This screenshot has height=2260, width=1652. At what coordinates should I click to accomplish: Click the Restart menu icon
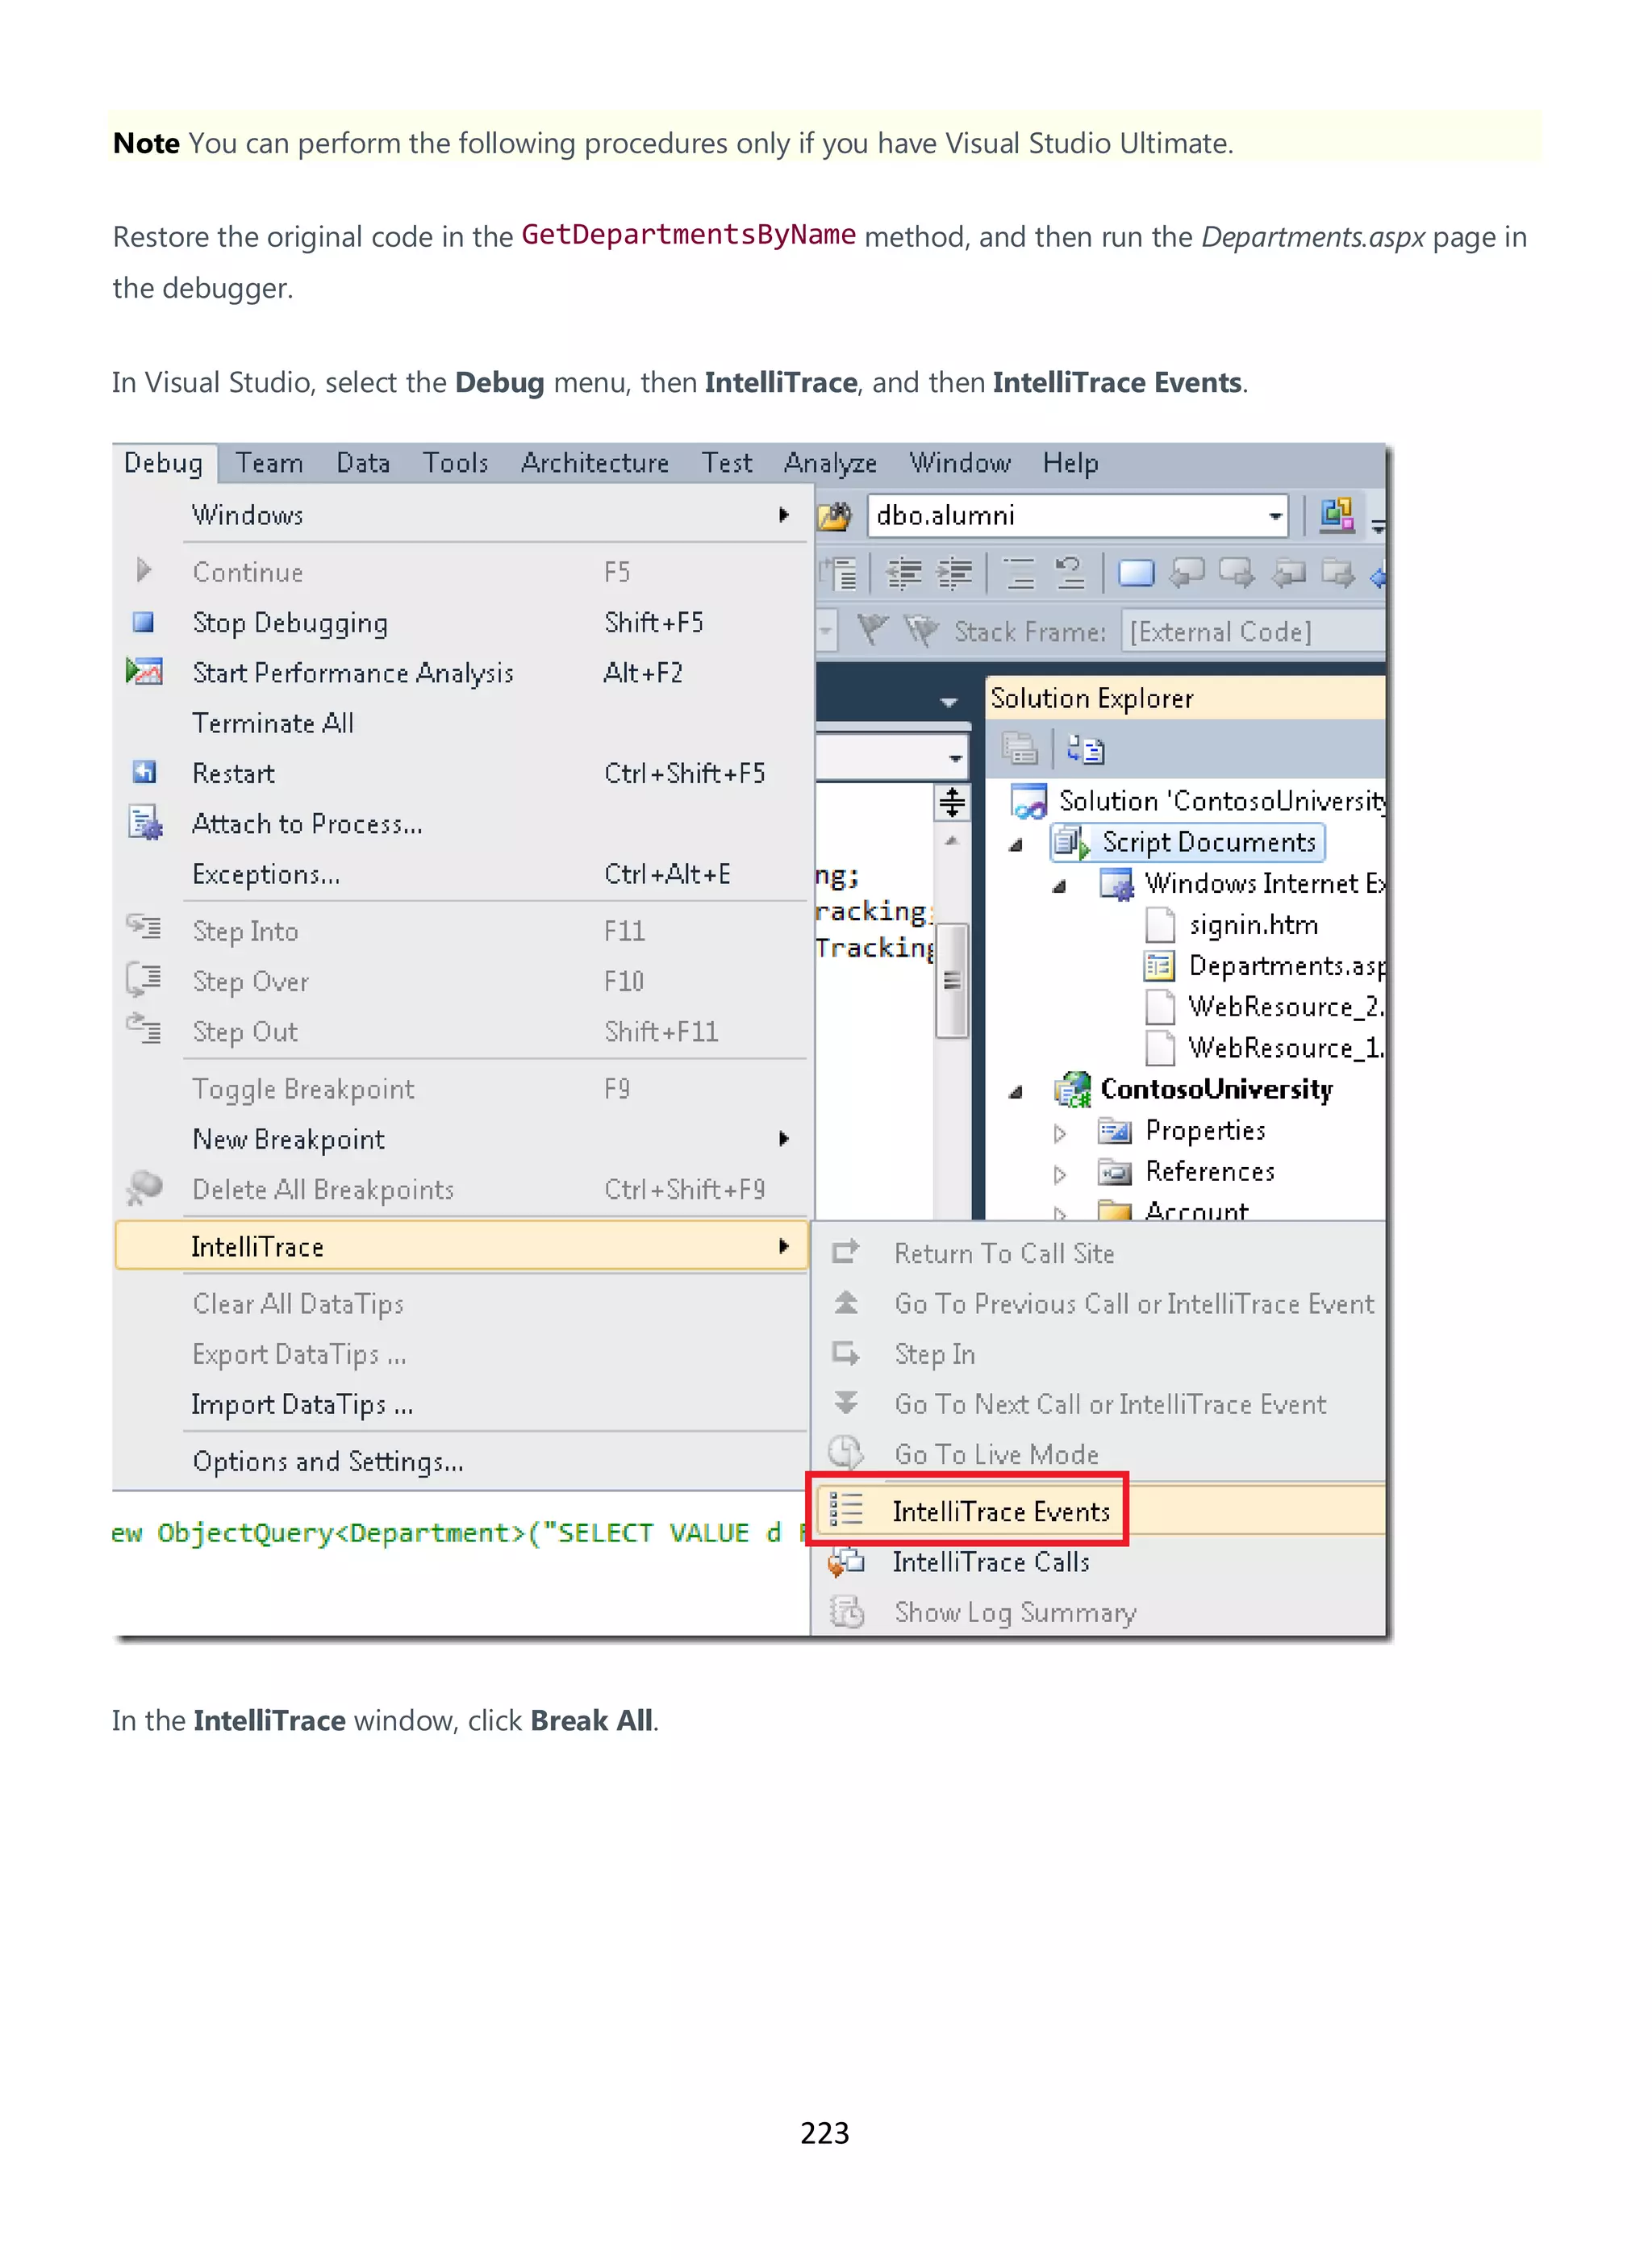click(144, 773)
